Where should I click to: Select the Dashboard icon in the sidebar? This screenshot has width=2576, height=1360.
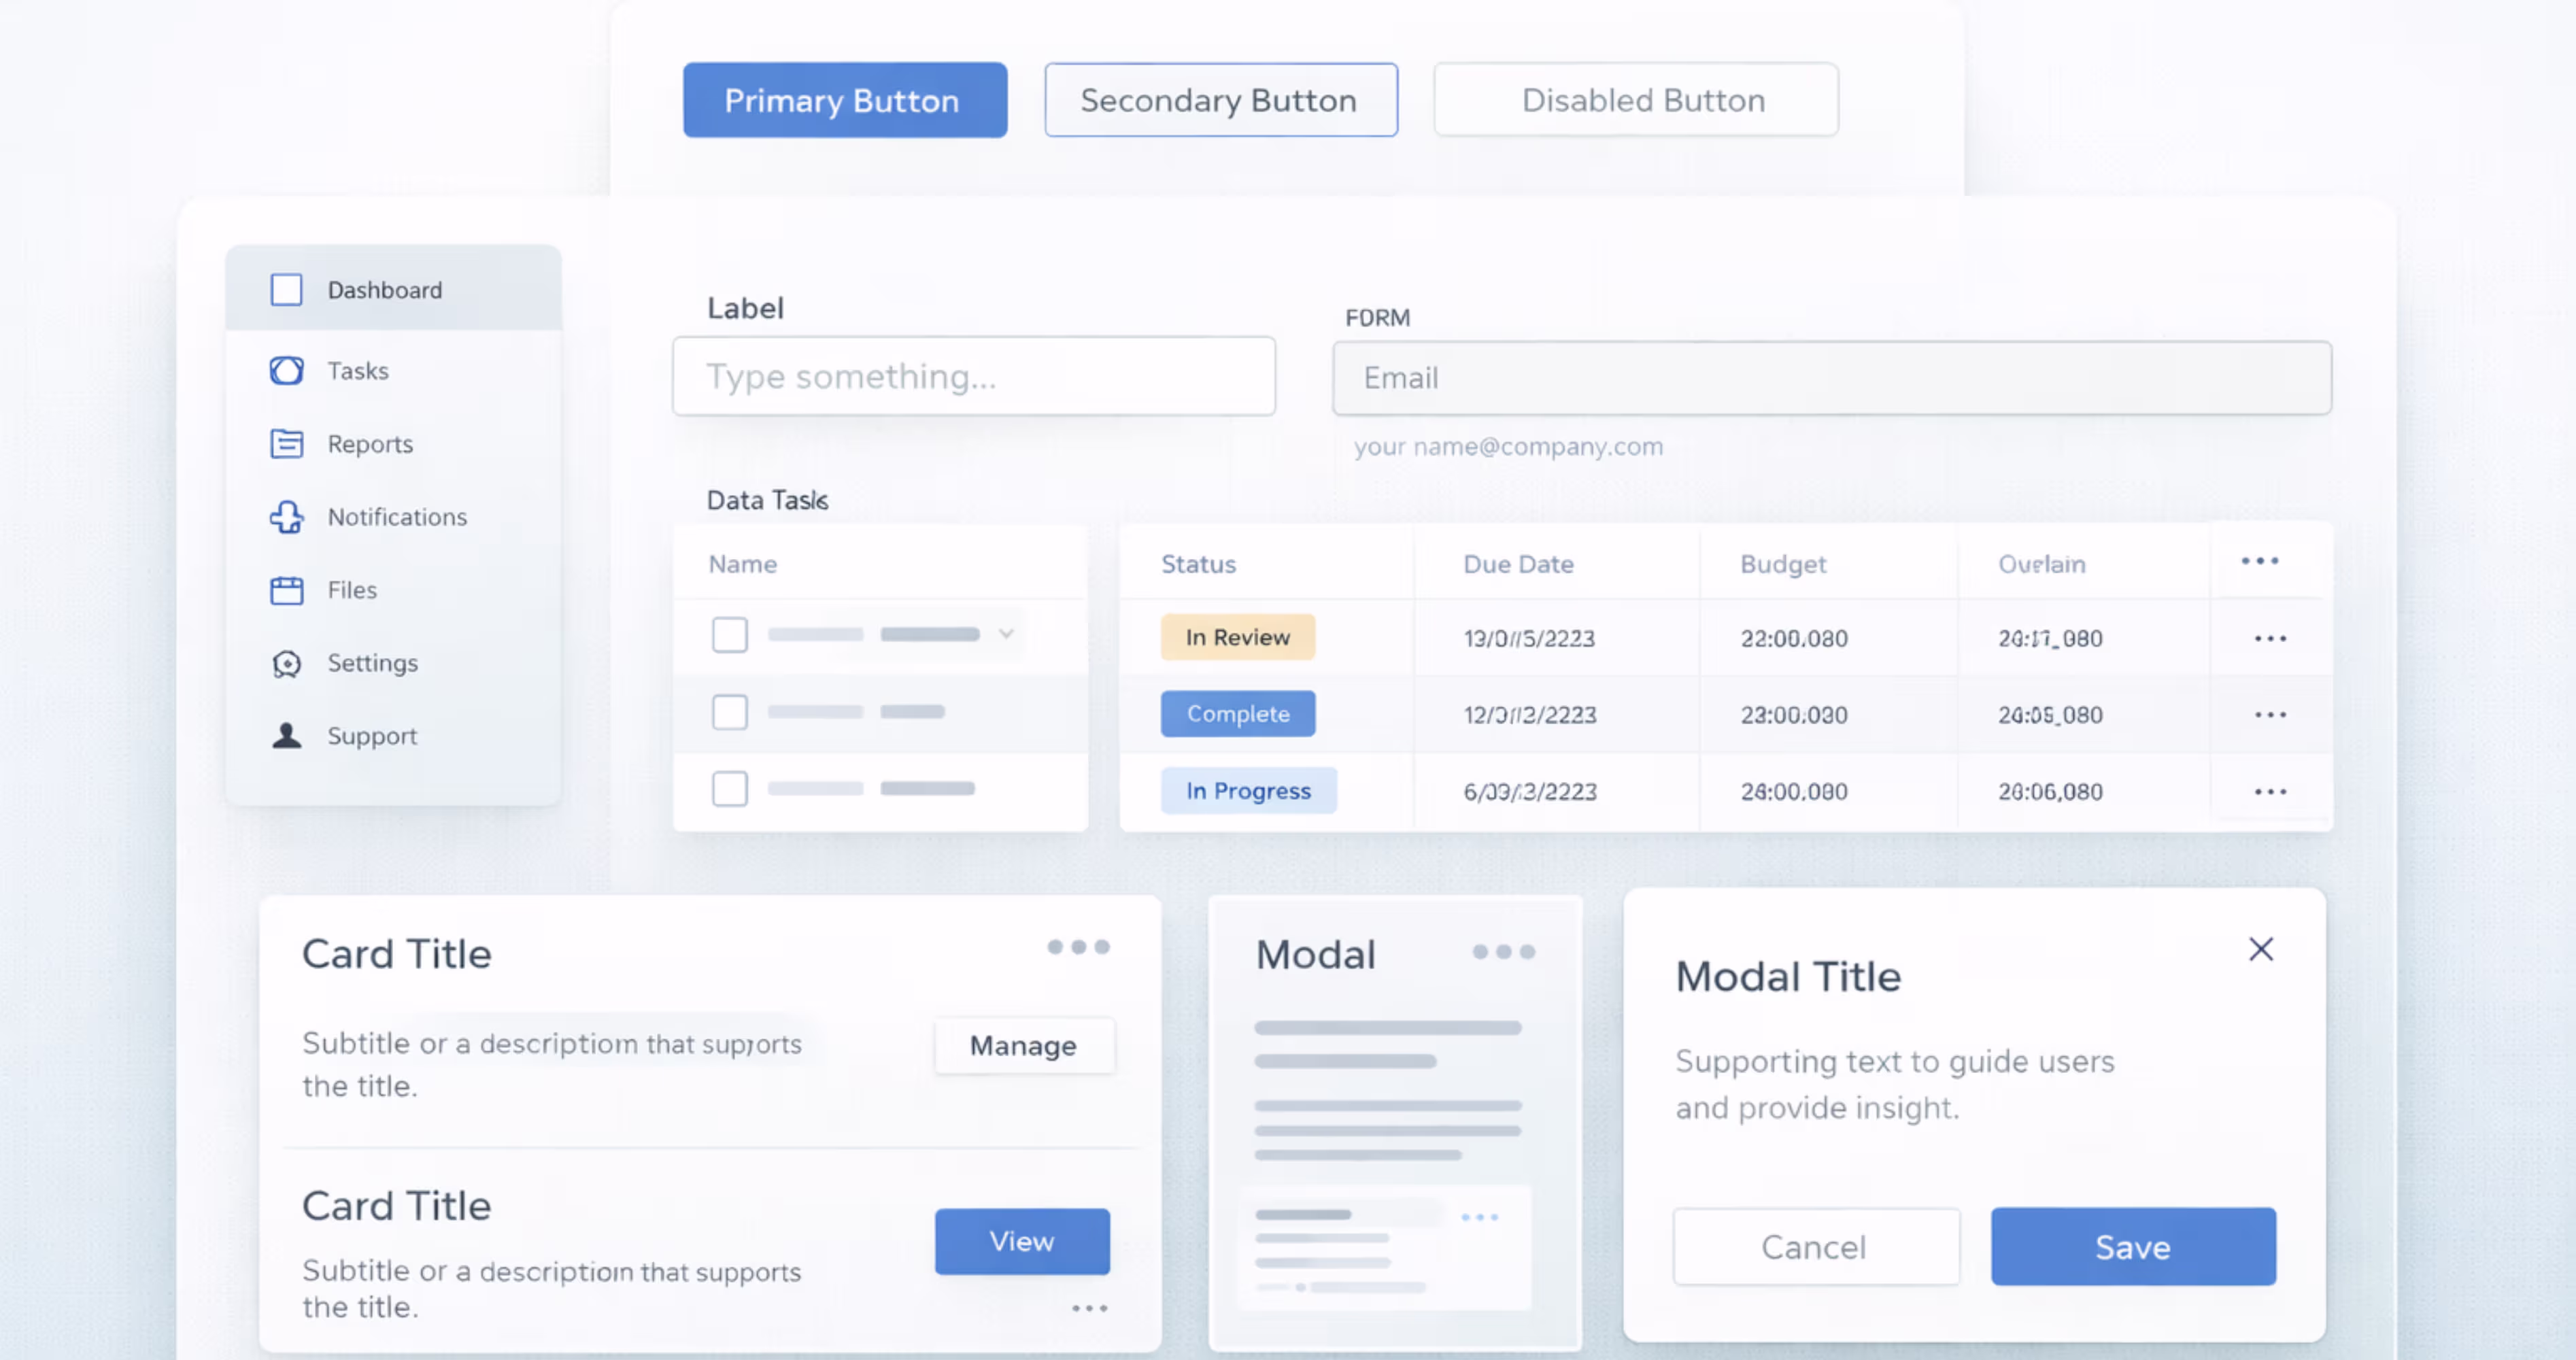286,289
